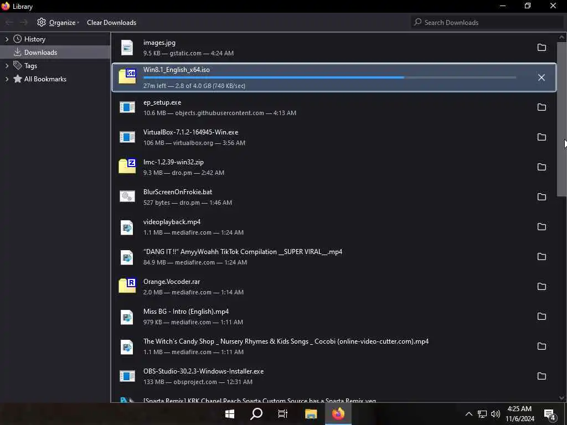Viewport: 567px width, 425px height.
Task: Click the ep_setup.exe file icon
Action: pyautogui.click(x=127, y=107)
